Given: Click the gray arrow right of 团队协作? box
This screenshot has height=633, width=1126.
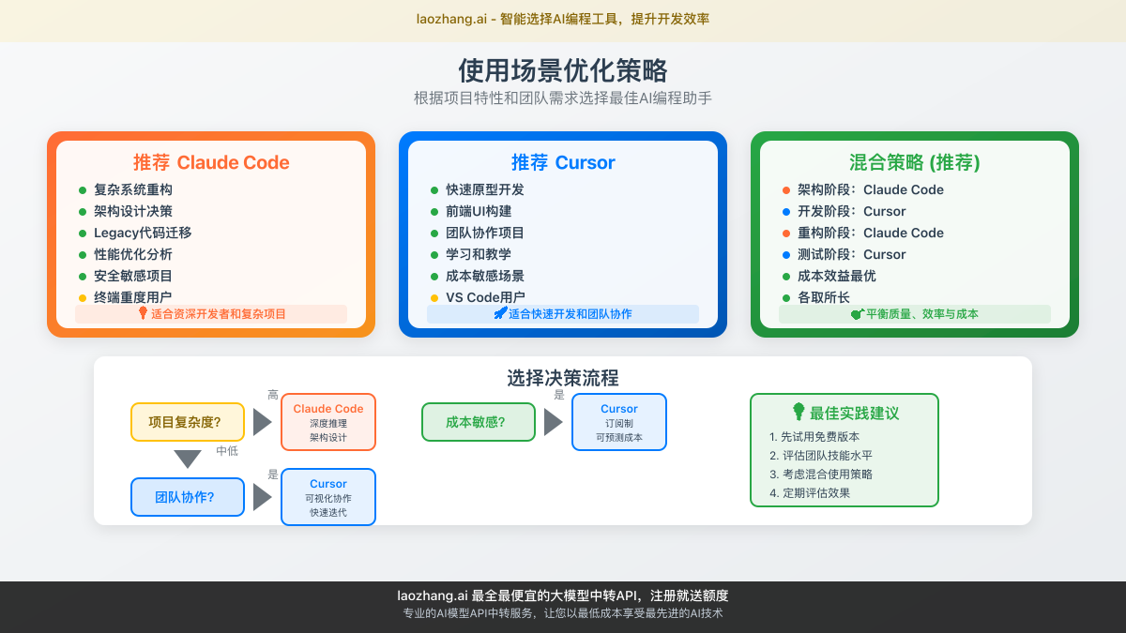Looking at the screenshot, I should point(263,497).
